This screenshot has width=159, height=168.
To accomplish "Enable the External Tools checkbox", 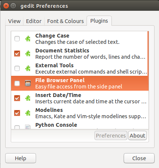I will pos(17,68).
